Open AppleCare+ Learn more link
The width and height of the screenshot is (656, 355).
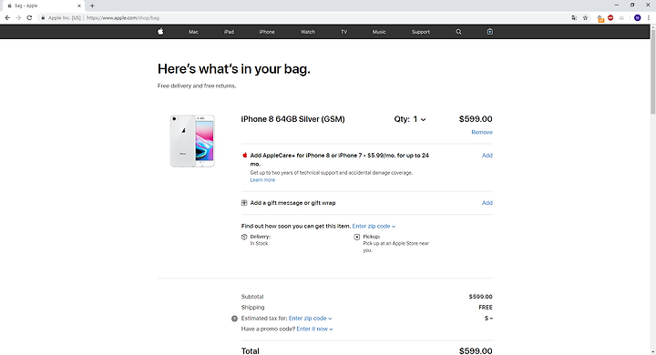262,180
